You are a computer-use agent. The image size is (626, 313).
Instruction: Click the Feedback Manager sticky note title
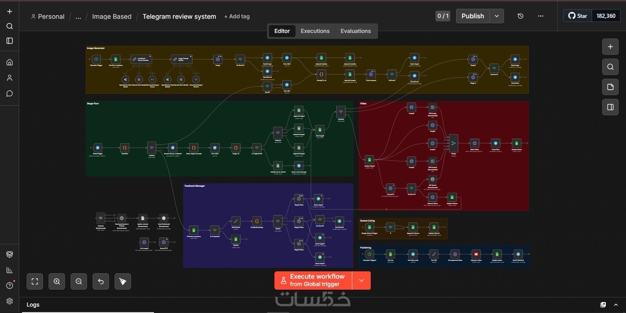[x=195, y=186]
